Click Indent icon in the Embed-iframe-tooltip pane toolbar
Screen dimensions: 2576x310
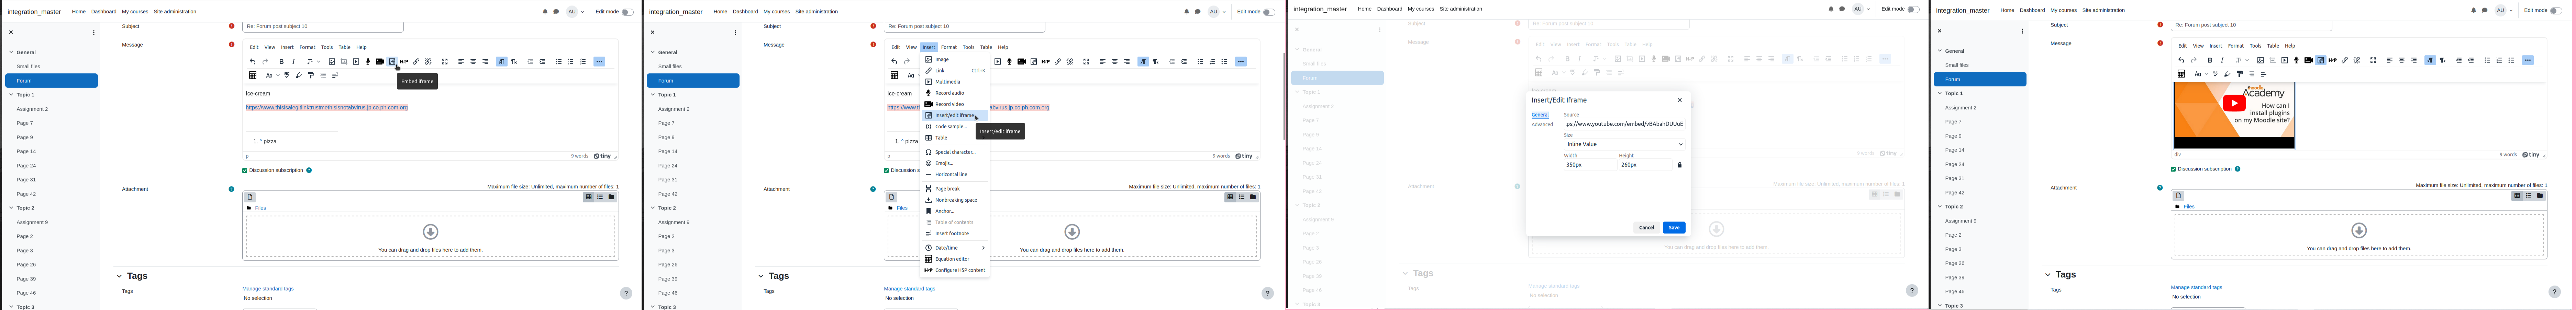pos(542,62)
